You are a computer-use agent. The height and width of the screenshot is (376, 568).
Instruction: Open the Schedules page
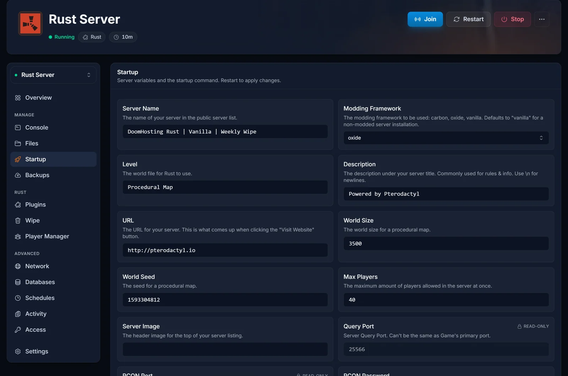click(x=53, y=298)
